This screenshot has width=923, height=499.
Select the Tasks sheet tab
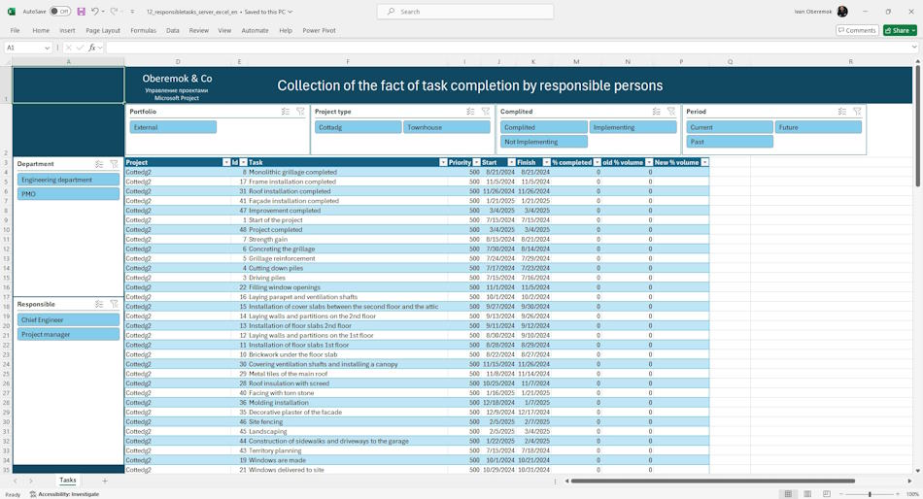[68, 481]
